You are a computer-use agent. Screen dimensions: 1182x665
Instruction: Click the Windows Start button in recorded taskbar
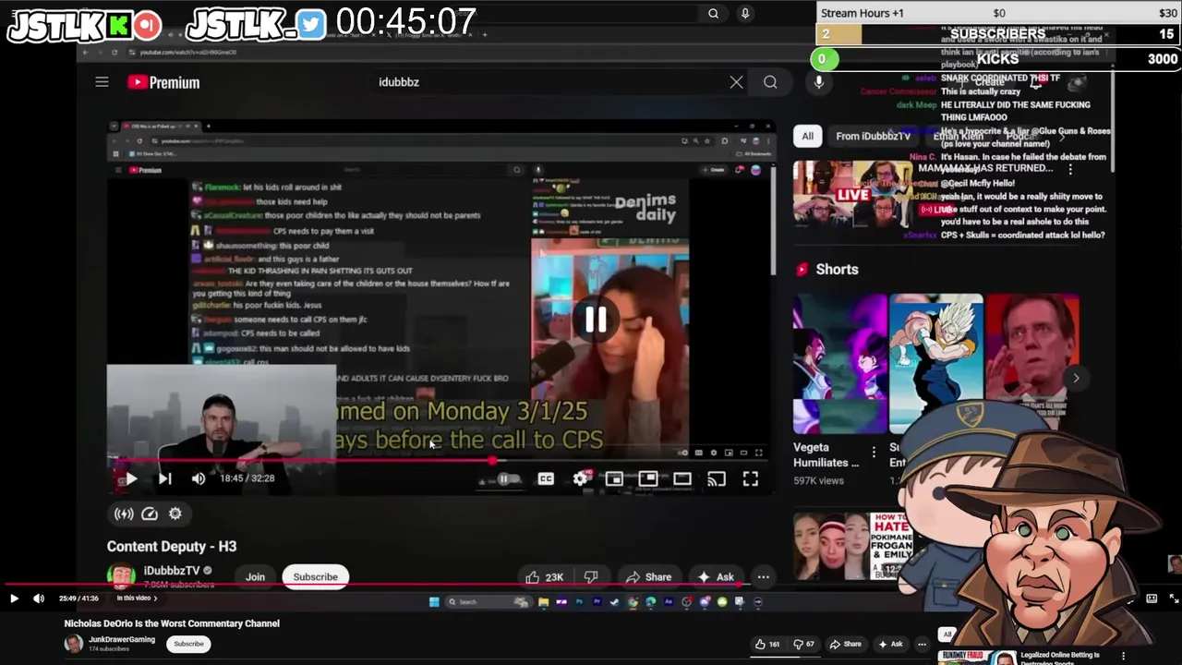(434, 601)
